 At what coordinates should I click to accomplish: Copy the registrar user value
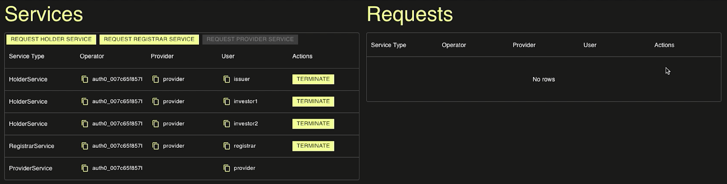227,146
